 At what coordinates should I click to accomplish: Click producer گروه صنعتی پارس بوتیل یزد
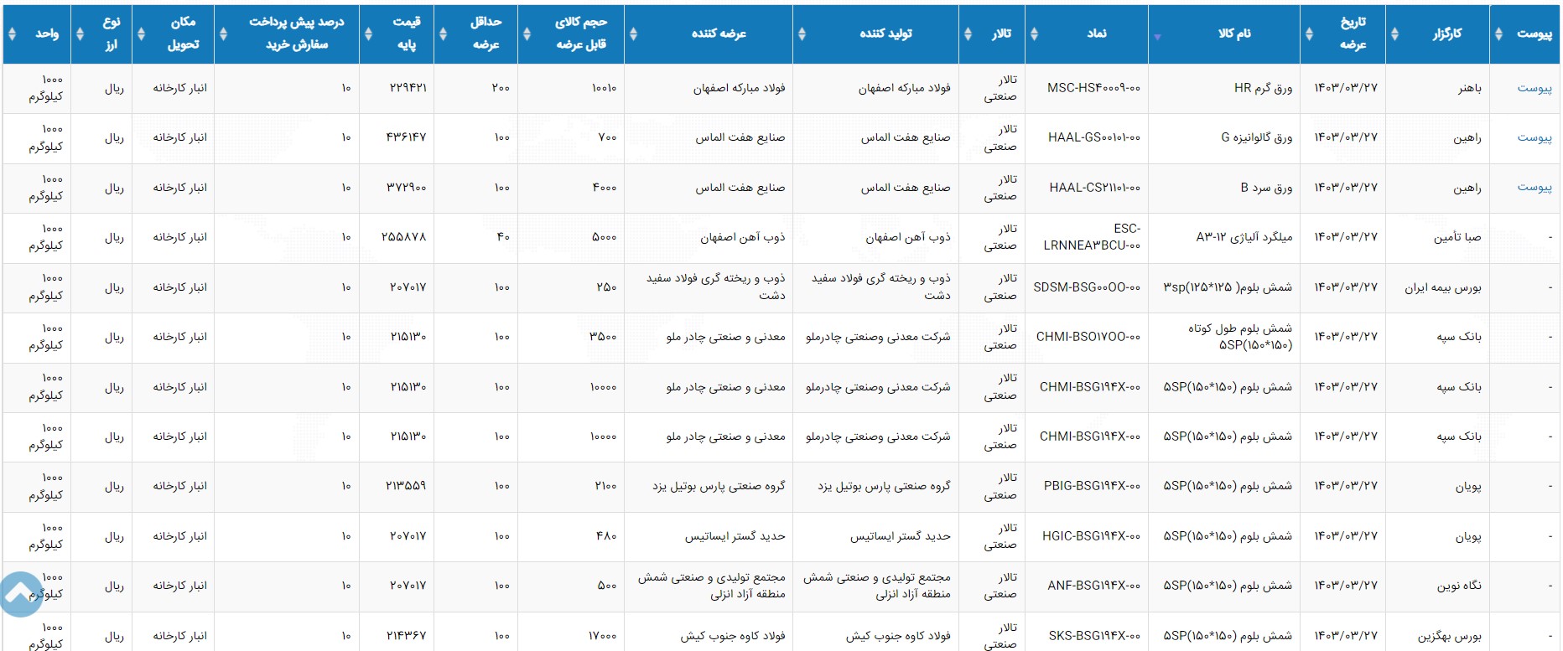pos(884,486)
